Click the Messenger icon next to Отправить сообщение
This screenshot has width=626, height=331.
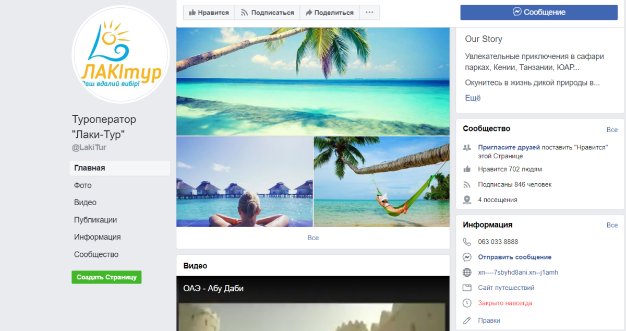(x=467, y=257)
